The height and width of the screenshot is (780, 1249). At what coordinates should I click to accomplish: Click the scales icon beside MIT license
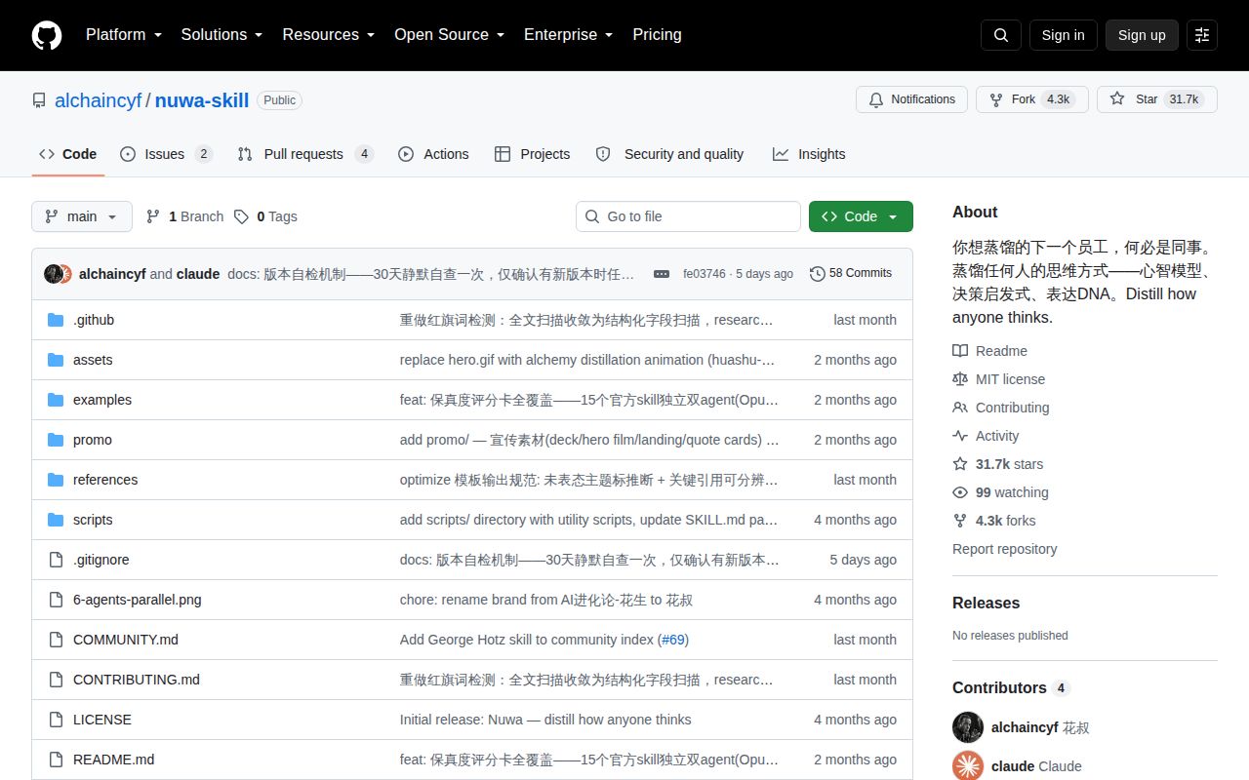tap(960, 379)
